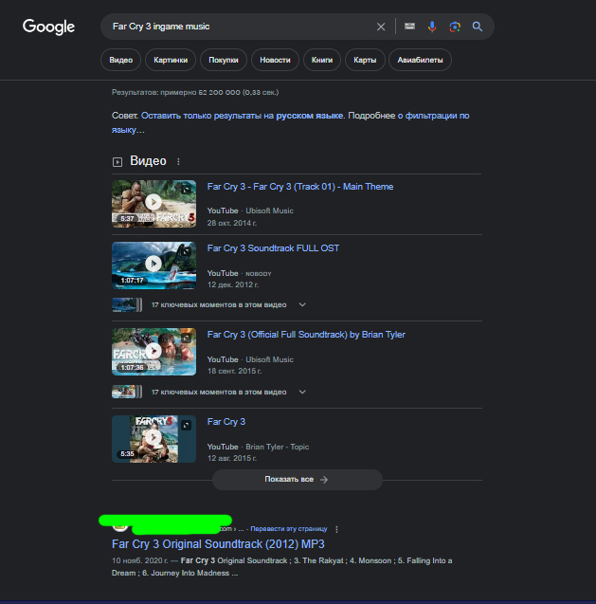Screen dimensions: 596x604
Task: Clear the search query with the X icon
Action: coord(381,27)
